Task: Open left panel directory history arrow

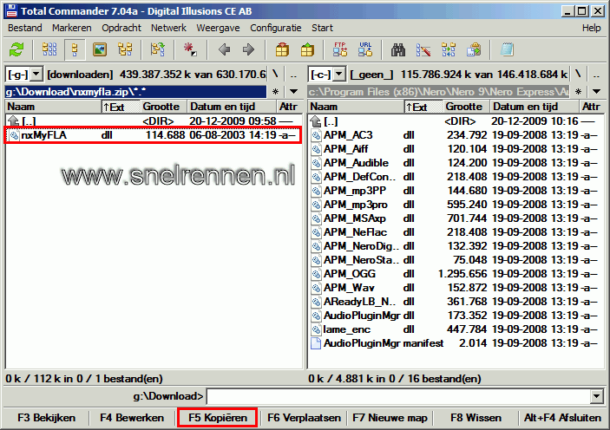Action: point(294,92)
